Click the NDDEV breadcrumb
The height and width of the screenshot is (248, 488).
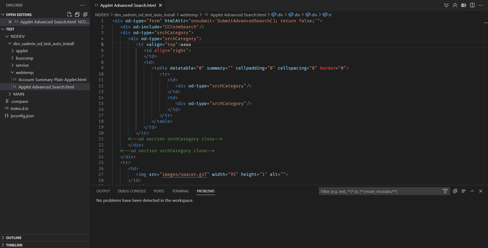(x=102, y=15)
